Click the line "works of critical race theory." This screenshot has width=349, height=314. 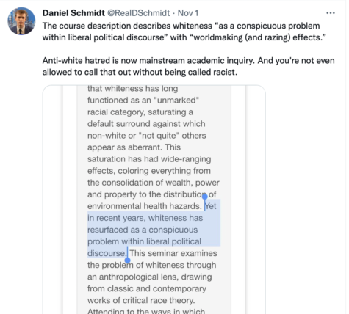141,300
